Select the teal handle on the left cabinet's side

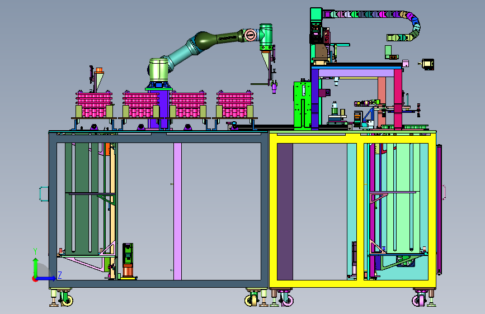point(44,194)
